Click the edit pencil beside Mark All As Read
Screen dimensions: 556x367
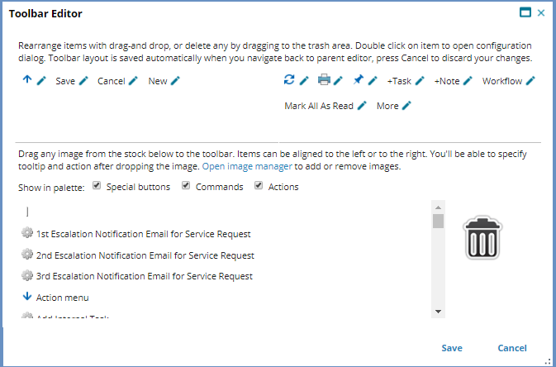362,106
